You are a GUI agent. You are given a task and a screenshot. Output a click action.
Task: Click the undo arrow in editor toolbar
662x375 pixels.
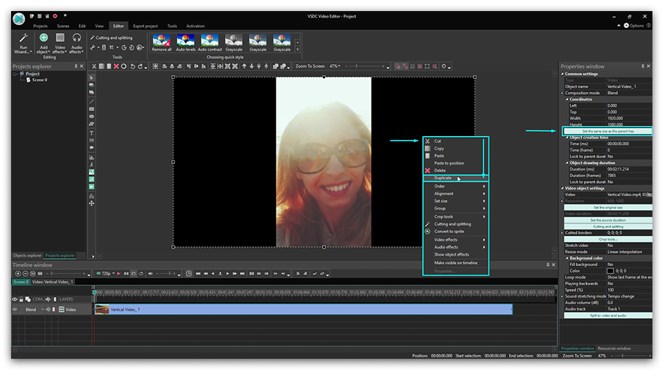coord(132,66)
